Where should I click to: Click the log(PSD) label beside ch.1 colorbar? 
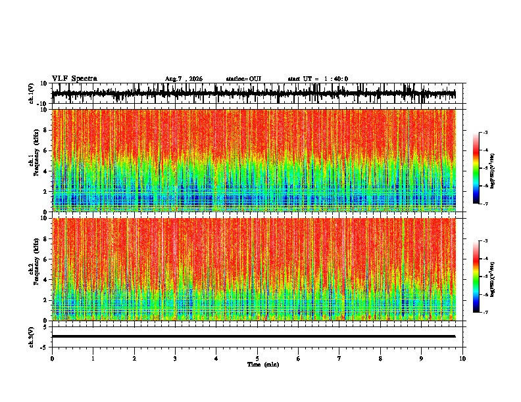tap(492, 171)
